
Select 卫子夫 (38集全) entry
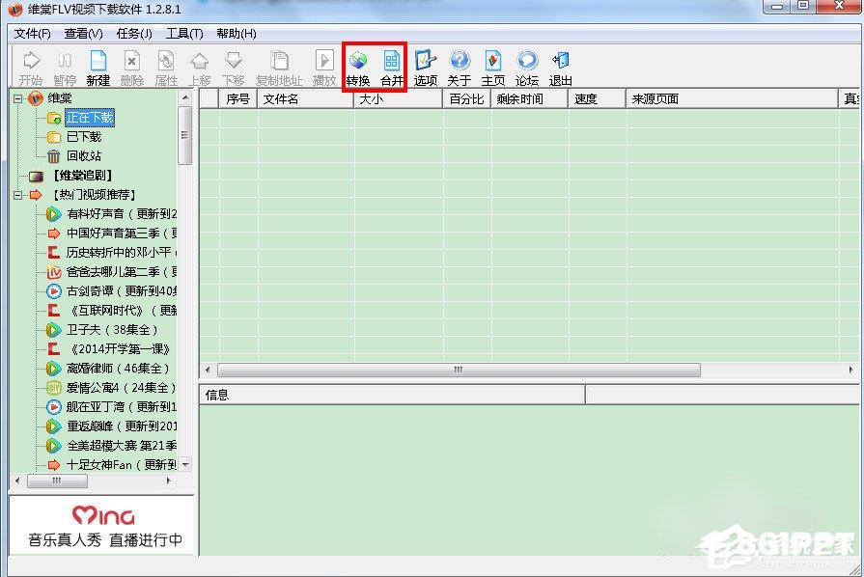click(x=112, y=330)
